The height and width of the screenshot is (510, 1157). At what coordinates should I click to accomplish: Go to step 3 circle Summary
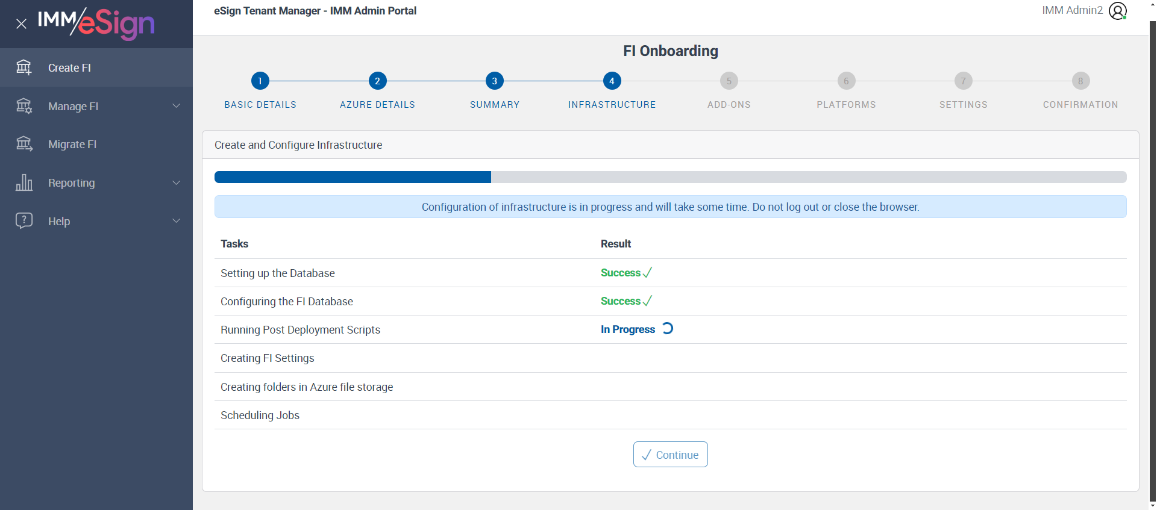click(x=495, y=81)
